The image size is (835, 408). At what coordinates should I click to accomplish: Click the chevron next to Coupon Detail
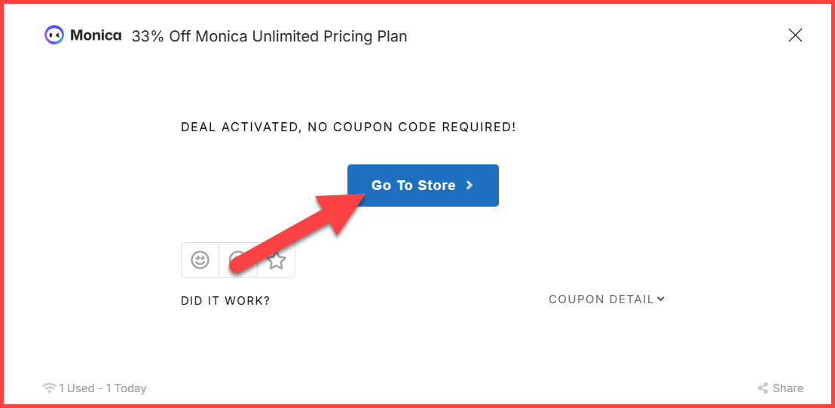click(x=661, y=299)
